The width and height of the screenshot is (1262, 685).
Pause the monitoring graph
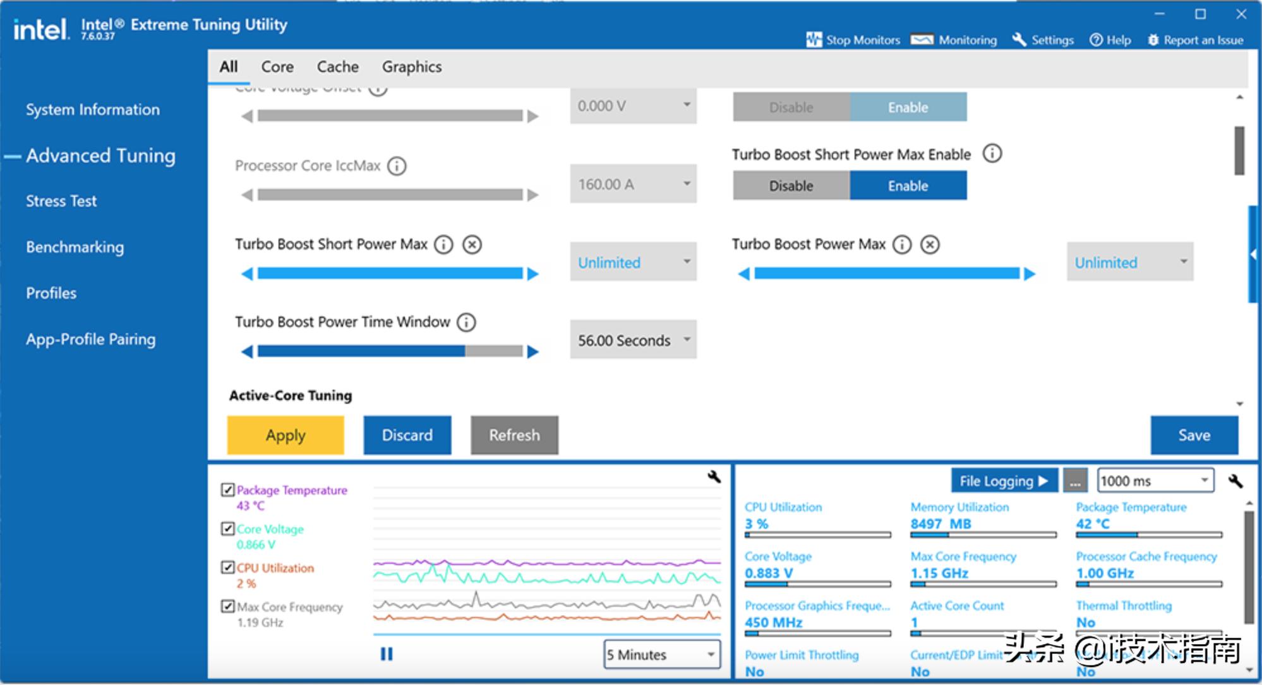click(x=387, y=654)
